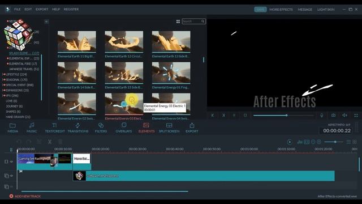Switch to Light Skin theme
This screenshot has height=204, width=362.
point(326,10)
